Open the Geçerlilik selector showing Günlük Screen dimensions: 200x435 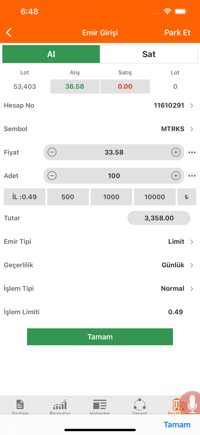point(173,265)
